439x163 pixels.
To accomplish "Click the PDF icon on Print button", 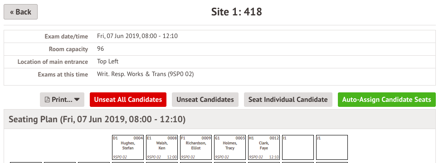I will point(47,100).
